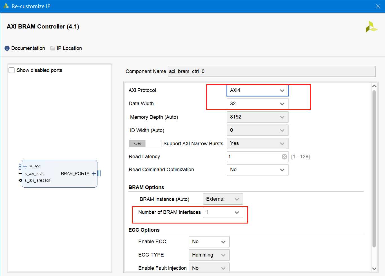The image size is (385, 276).
Task: Click the BRAM Options section heading
Action: click(146, 187)
